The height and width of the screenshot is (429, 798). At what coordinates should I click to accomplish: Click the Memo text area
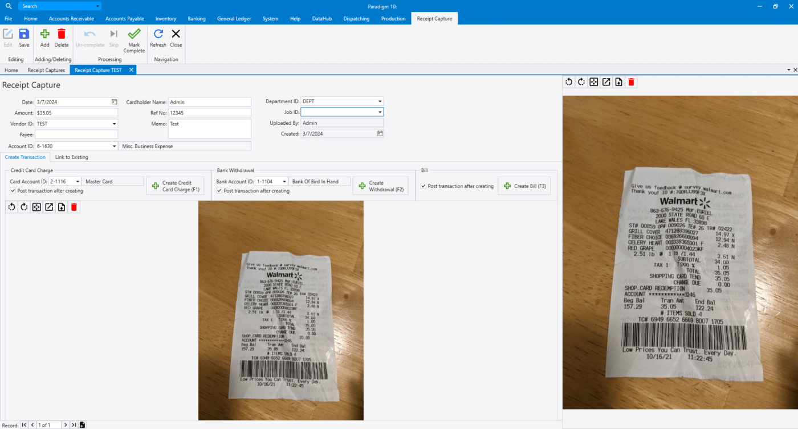210,129
